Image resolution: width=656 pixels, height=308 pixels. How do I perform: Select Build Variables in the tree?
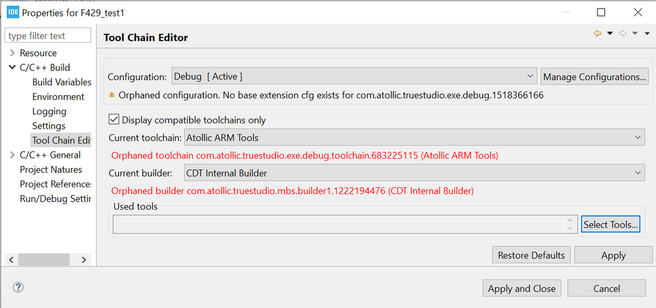tap(62, 82)
